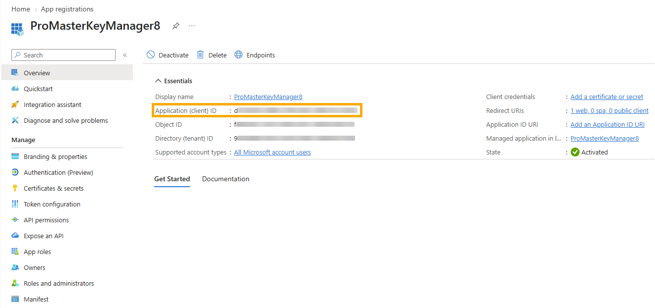Click the Owners people icon
Screen dimensions: 655x308
pyautogui.click(x=15, y=267)
